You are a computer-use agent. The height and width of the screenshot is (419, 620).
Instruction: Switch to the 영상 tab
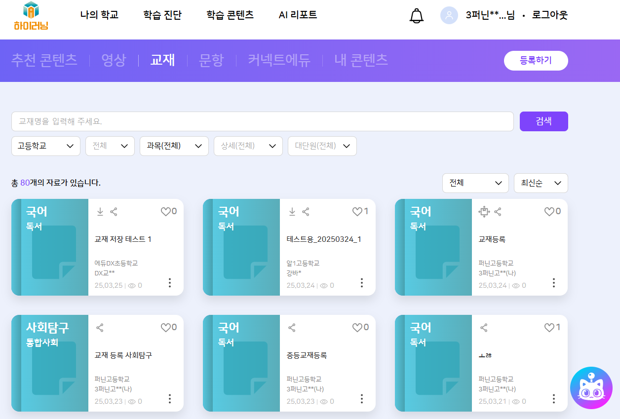coord(114,60)
